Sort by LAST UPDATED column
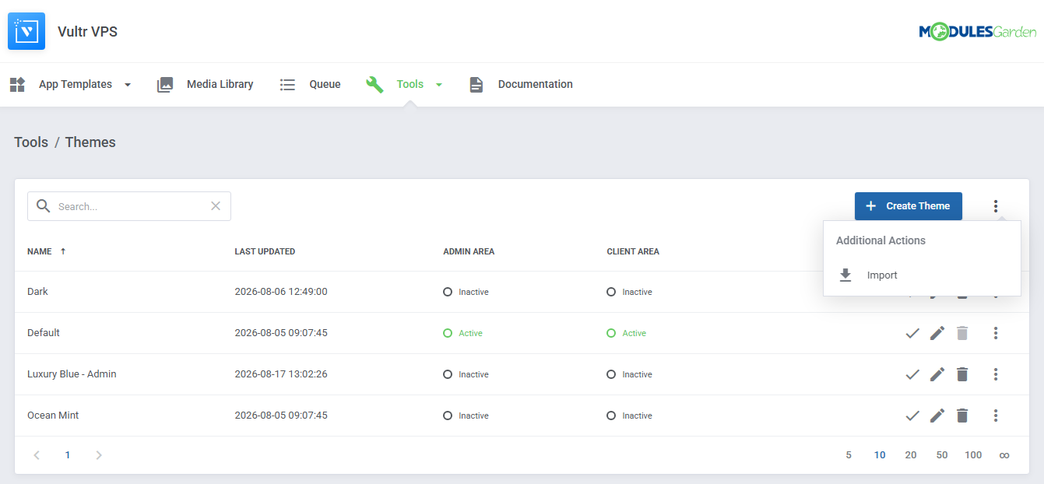1044x484 pixels. [x=265, y=251]
